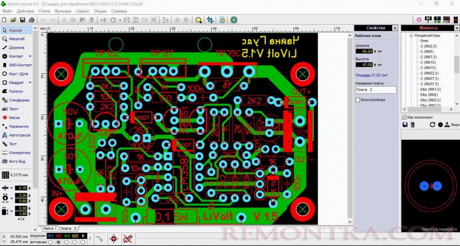Open the Действия menu
Viewport: 460px width, 246px height.
(25, 11)
